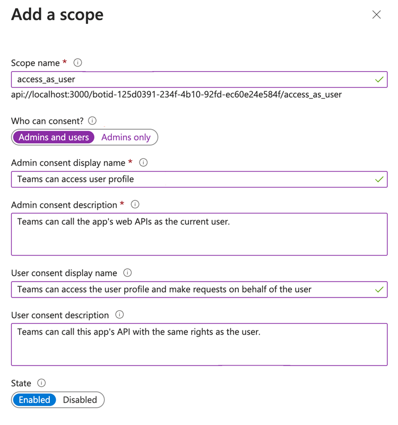Click info icon beside Who can consent

tap(93, 121)
